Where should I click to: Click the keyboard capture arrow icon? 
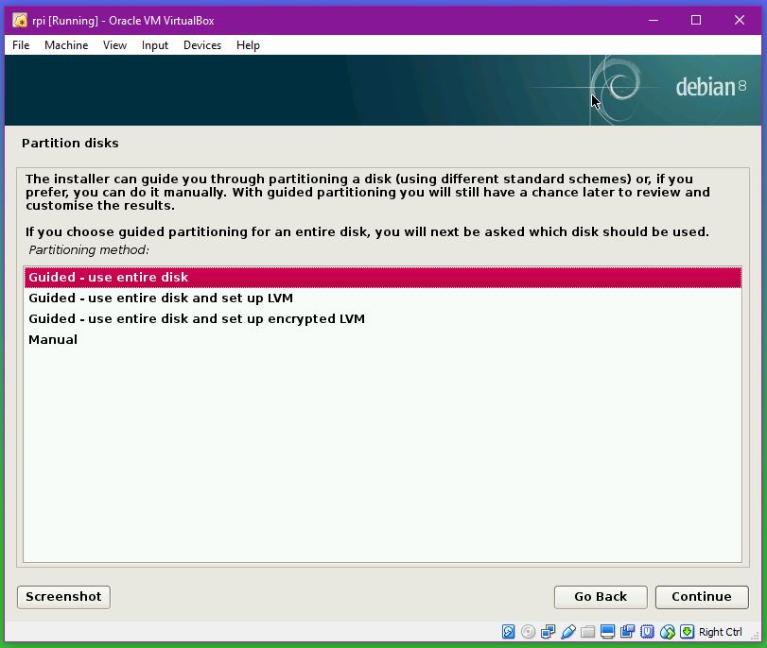point(688,632)
